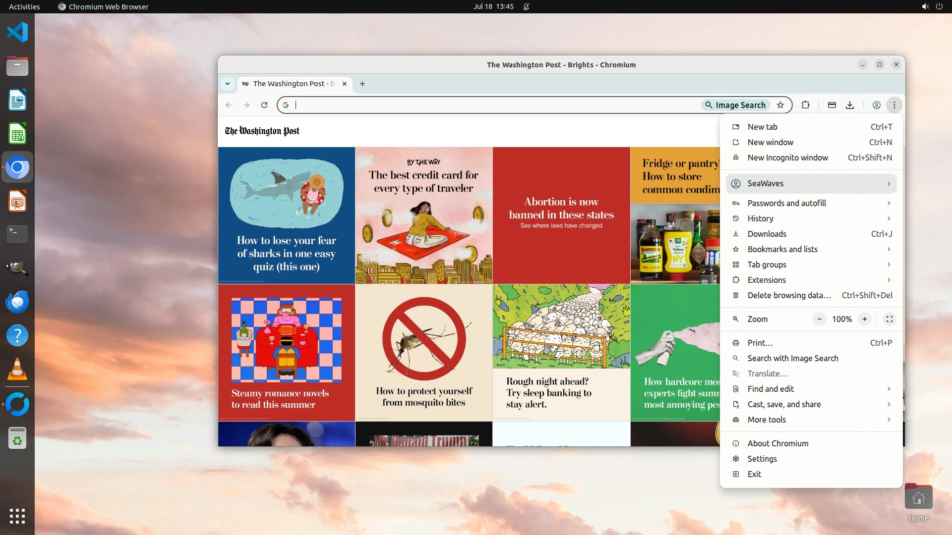The image size is (952, 535).
Task: Open the mosquito bites article tile
Action: (x=423, y=353)
